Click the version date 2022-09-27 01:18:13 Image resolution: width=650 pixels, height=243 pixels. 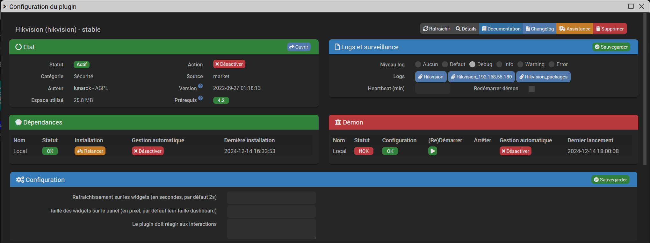237,88
